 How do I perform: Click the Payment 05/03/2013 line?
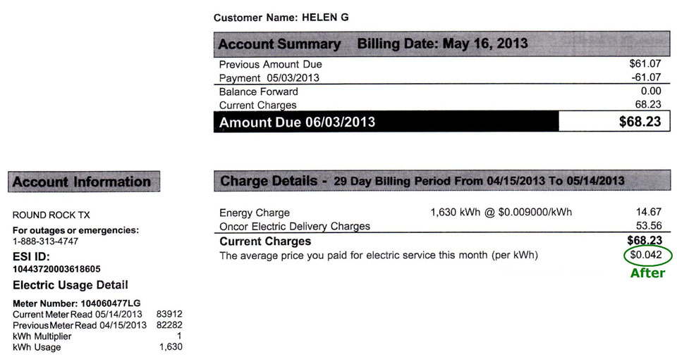(x=269, y=78)
